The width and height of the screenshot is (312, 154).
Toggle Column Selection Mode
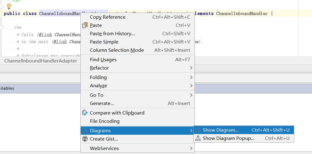pos(117,50)
